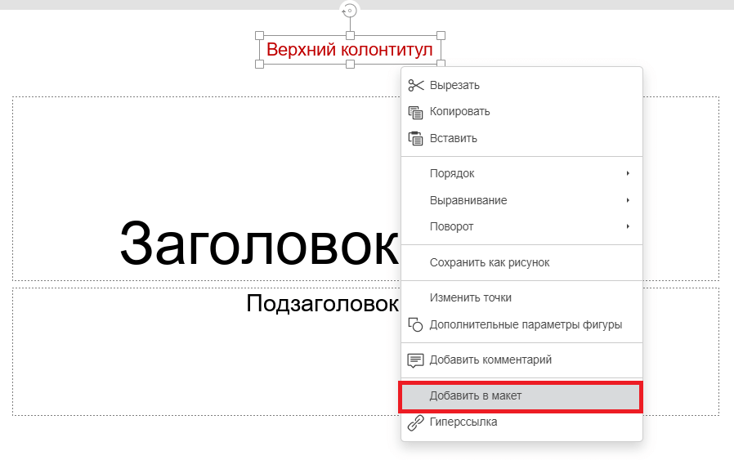Screen dimensions: 734x460
Task: Expand the Выравнивание submenu arrow
Action: (x=628, y=200)
